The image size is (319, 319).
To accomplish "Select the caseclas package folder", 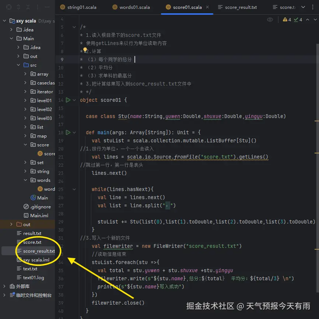I will coord(42,83).
